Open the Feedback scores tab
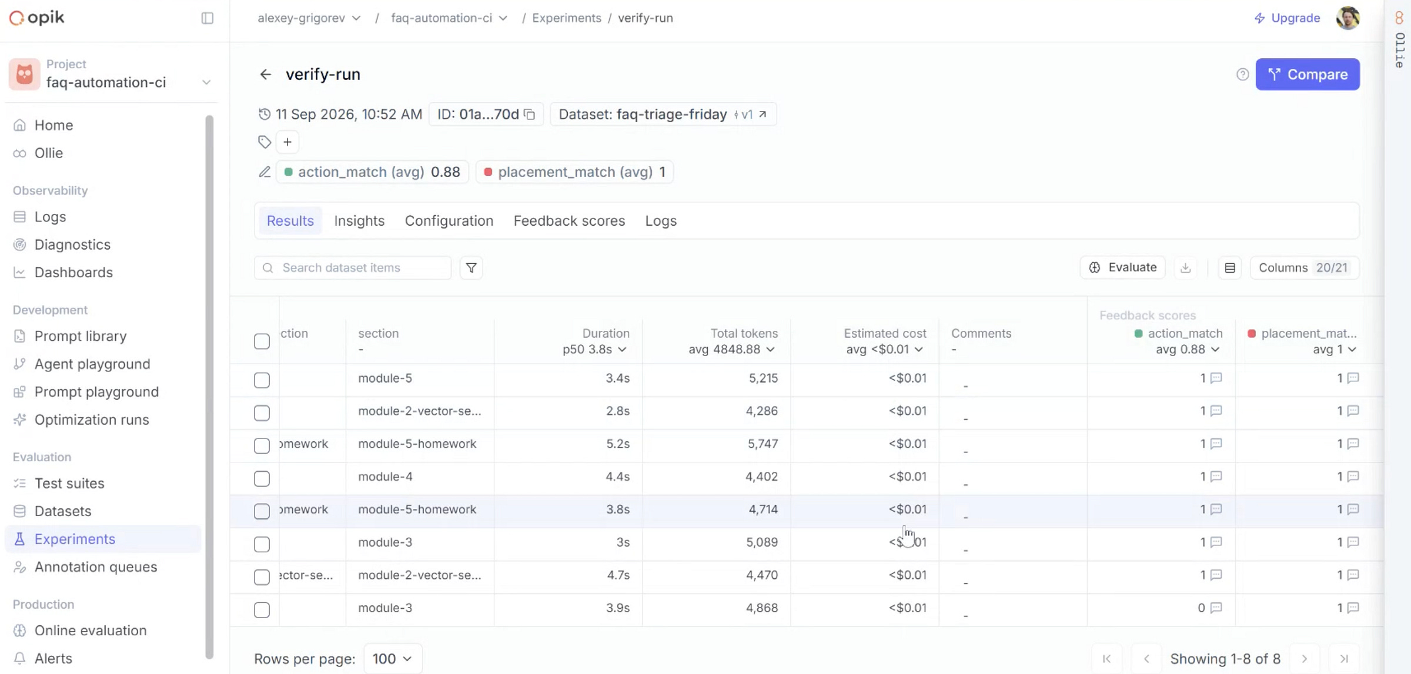 [569, 221]
